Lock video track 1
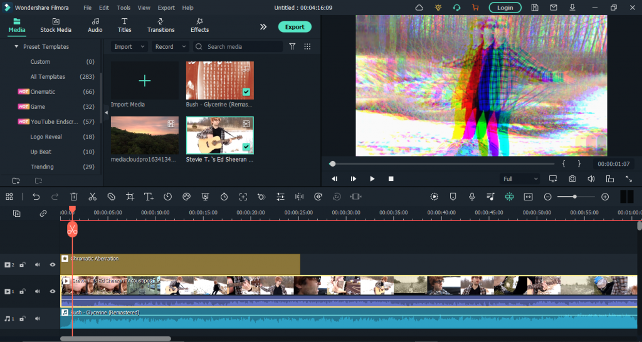This screenshot has width=642, height=342. point(23,291)
